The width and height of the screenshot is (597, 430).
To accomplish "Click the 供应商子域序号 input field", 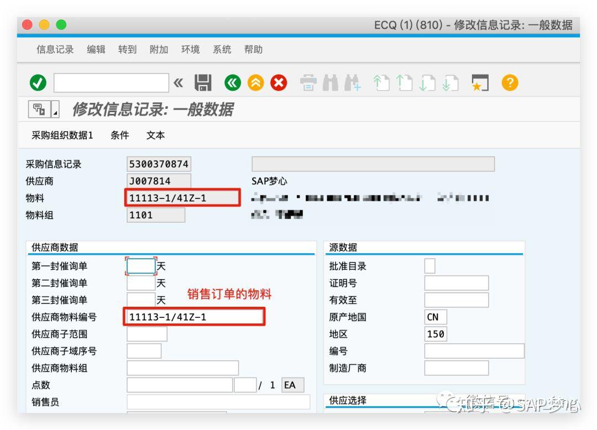I will pyautogui.click(x=144, y=351).
